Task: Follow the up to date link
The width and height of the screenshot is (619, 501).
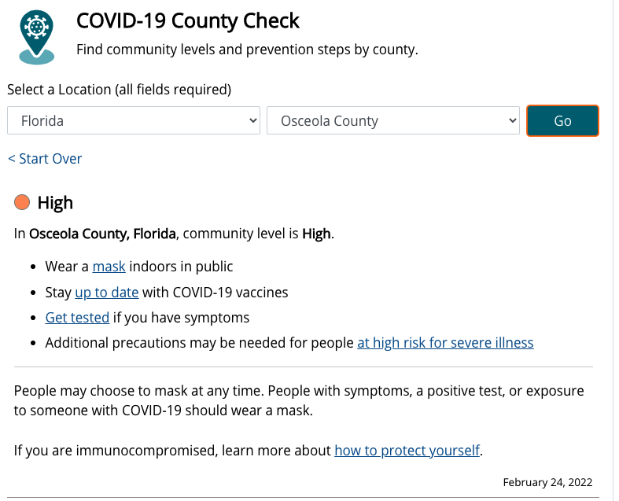Action: (x=106, y=293)
